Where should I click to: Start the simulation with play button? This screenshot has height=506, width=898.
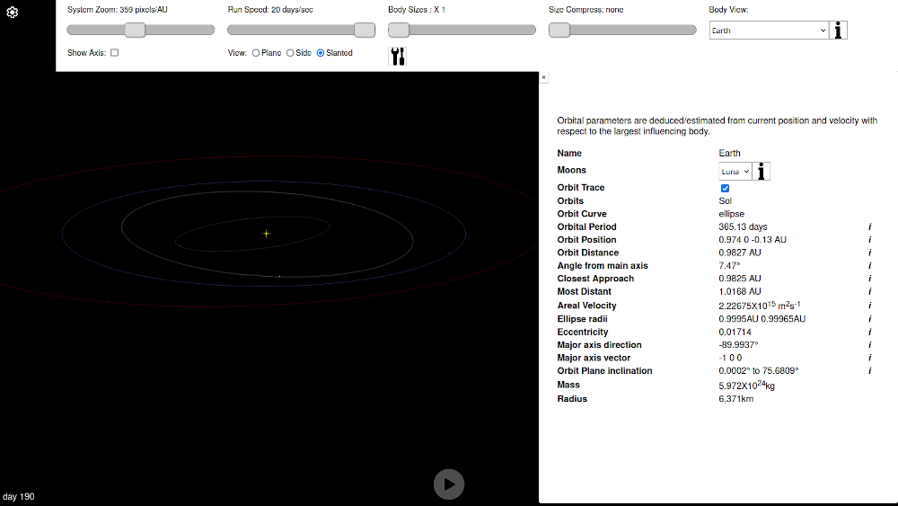[449, 484]
